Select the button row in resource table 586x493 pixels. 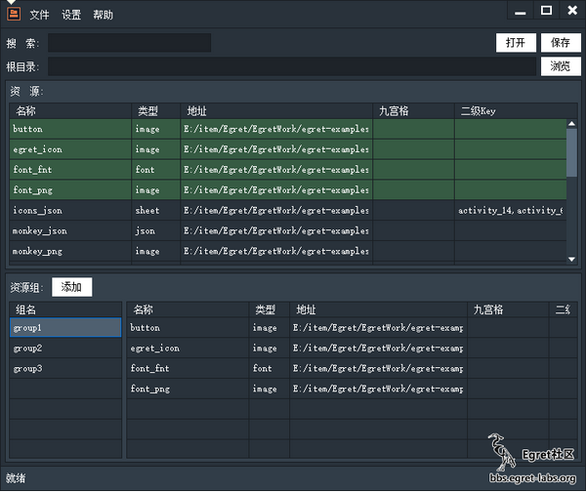[x=288, y=129]
